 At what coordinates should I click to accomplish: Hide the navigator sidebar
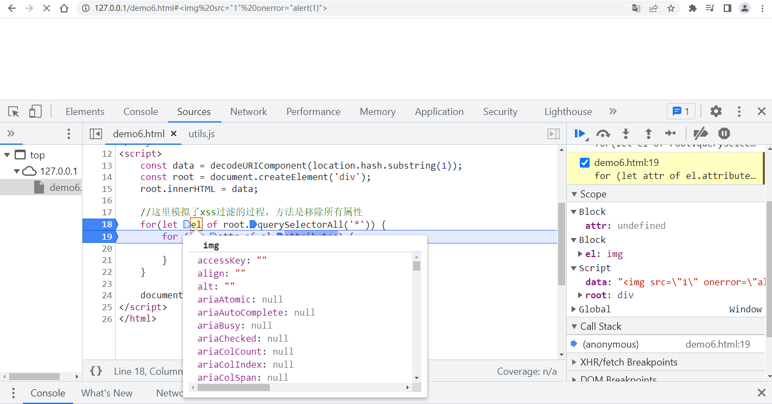pos(96,133)
